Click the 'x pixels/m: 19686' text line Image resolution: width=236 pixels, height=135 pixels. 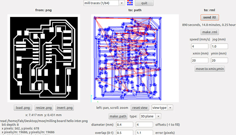(28, 132)
